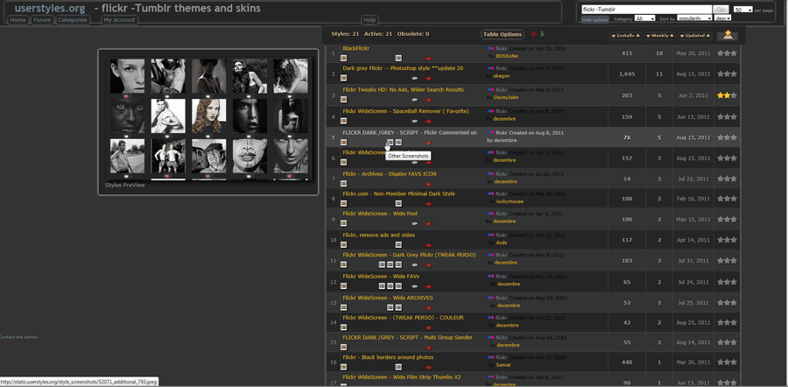Viewport: 788px width, 387px height.
Task: Toggle red eye icon in remove ads and video row
Action: (x=429, y=245)
